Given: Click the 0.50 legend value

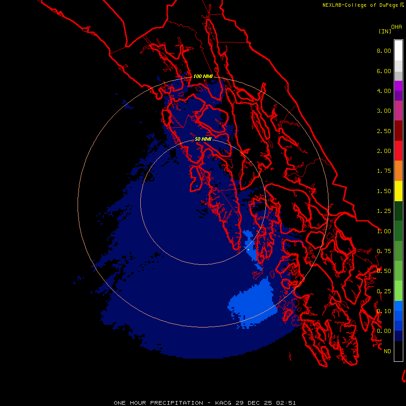Looking at the screenshot, I should pyautogui.click(x=384, y=271).
